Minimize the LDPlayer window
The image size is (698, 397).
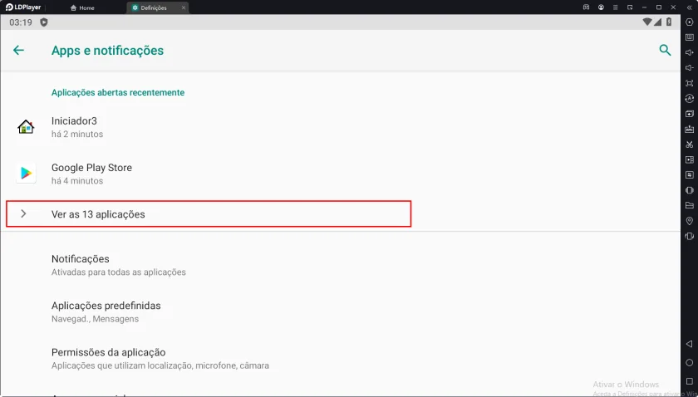click(645, 7)
